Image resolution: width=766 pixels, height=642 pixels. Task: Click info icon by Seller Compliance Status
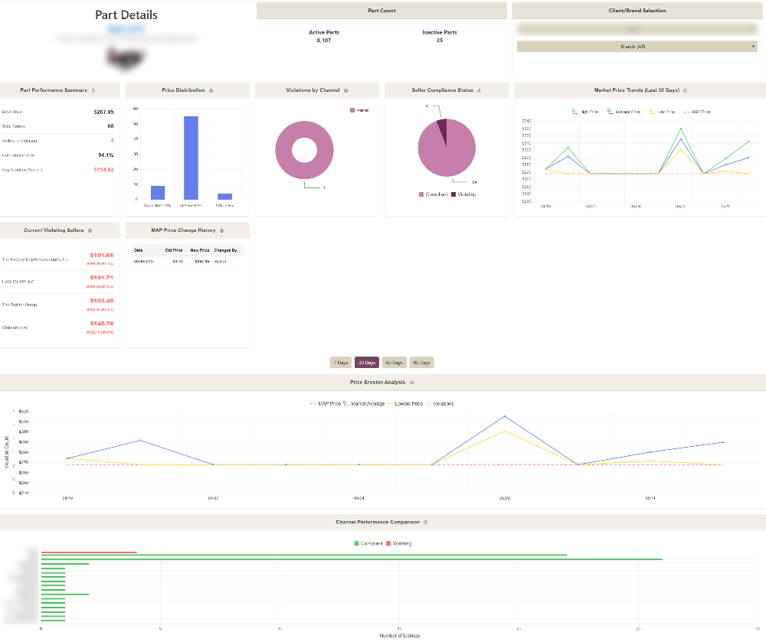pos(480,91)
